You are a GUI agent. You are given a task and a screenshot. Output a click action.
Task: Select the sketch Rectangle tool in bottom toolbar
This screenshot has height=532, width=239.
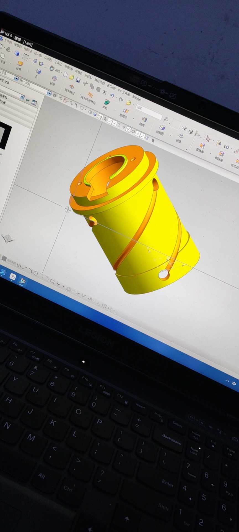point(52,281)
